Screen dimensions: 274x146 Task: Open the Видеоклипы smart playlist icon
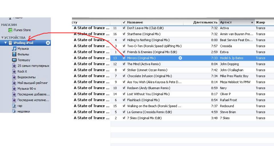(x=14, y=77)
